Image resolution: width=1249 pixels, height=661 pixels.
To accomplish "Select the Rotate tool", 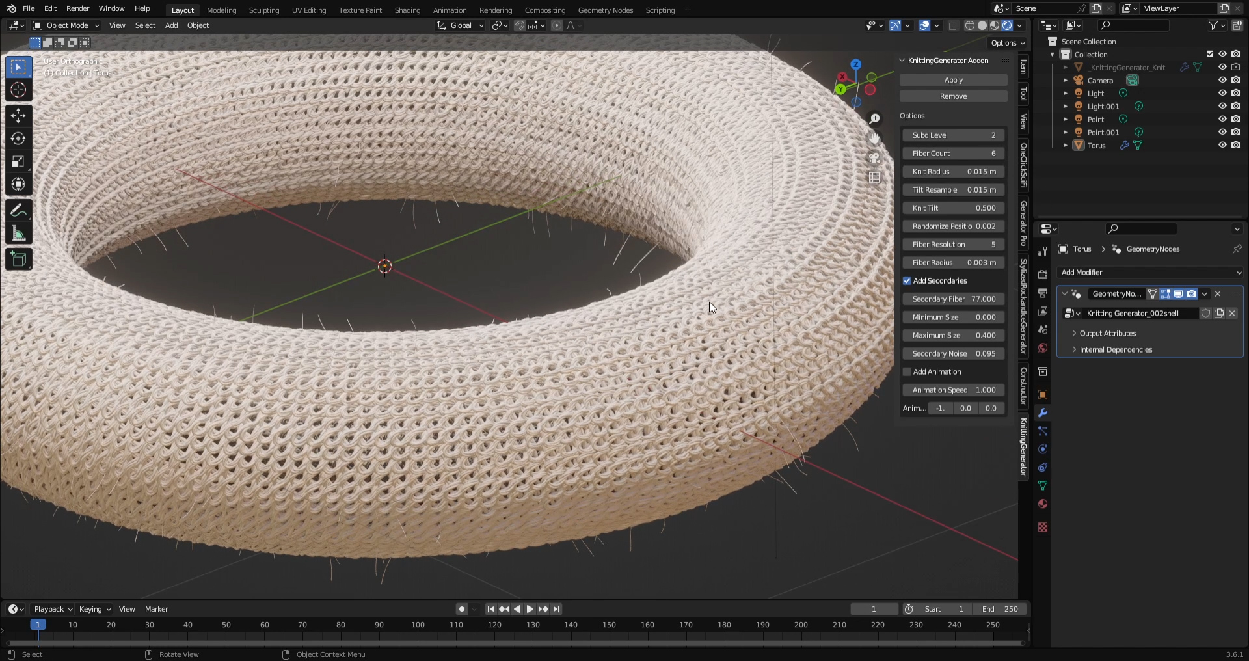I will pos(18,138).
